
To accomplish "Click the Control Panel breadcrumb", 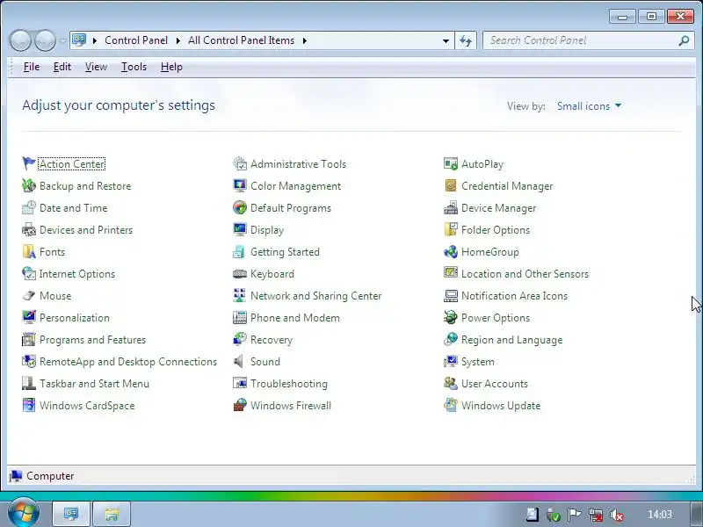I will (136, 40).
